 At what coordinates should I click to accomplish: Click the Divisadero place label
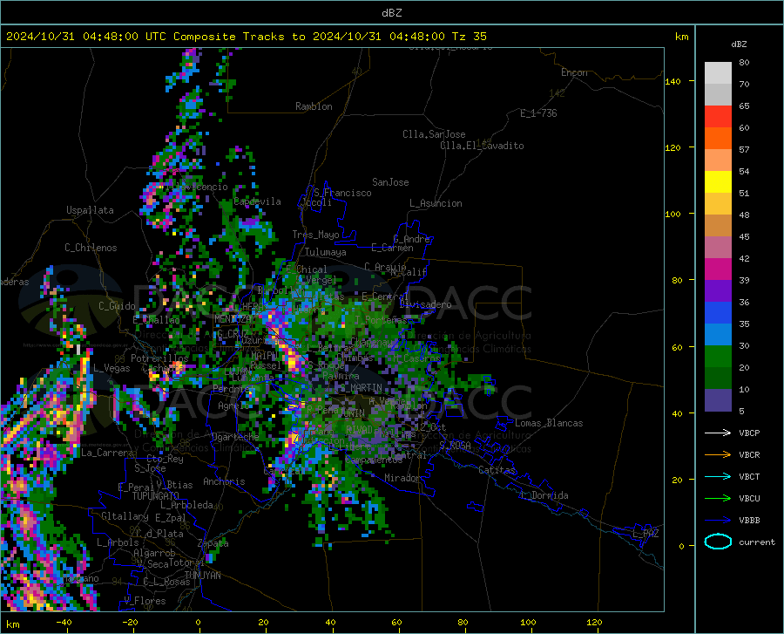(425, 304)
